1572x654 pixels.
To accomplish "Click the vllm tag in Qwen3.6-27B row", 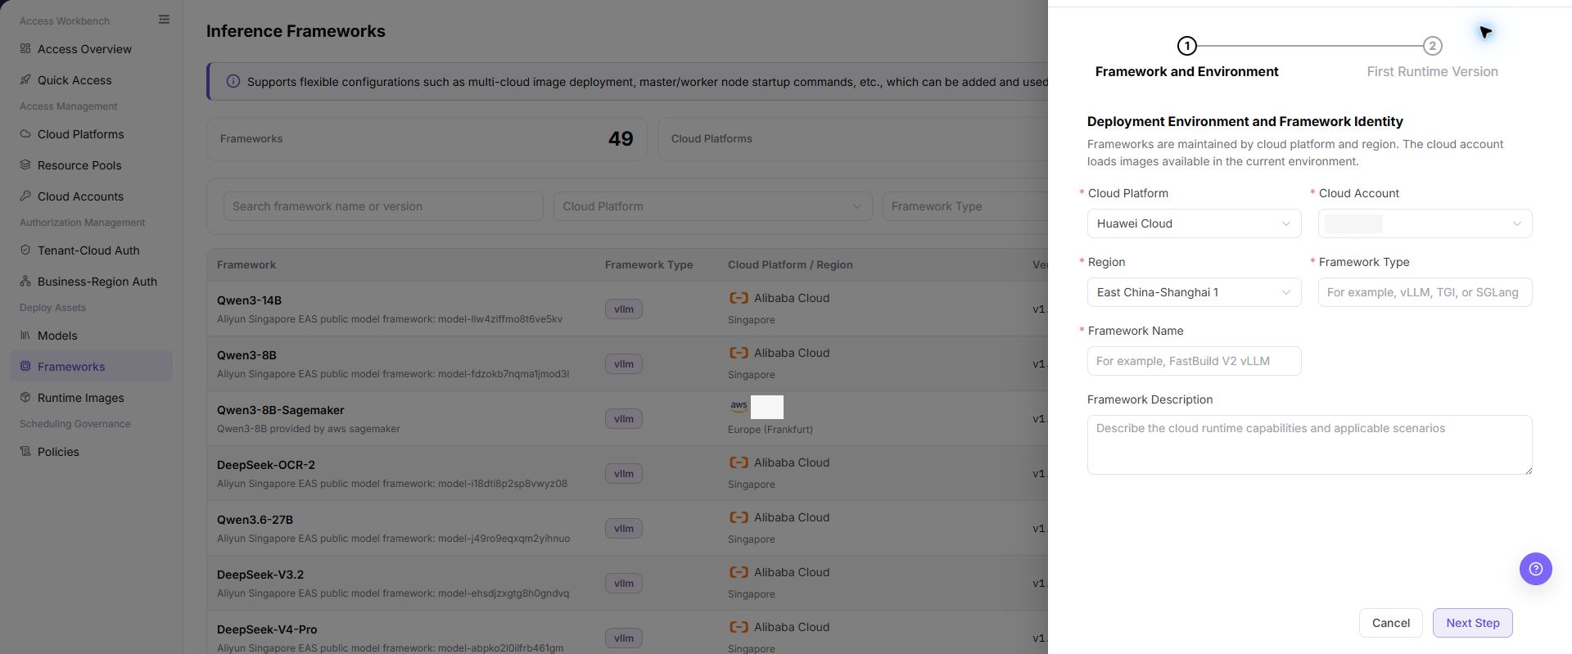I will (x=623, y=528).
